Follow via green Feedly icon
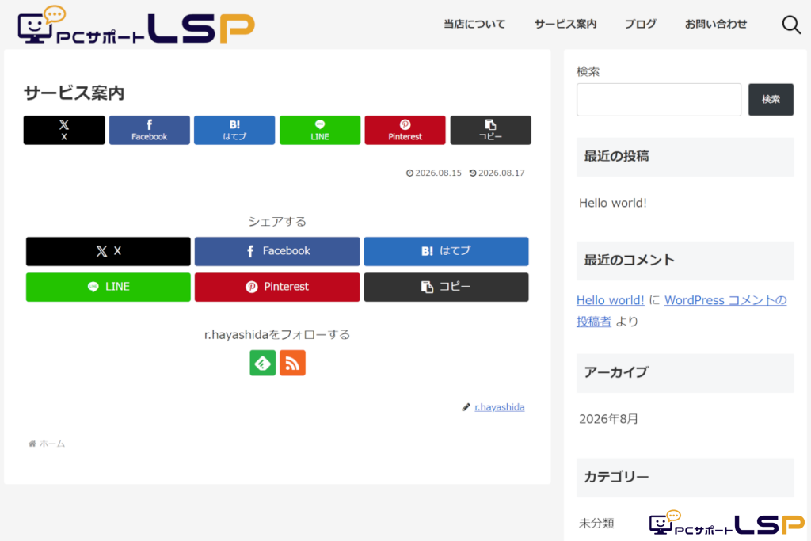This screenshot has width=811, height=541. coord(263,363)
